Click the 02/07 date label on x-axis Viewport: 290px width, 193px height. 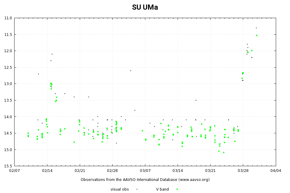(x=14, y=171)
